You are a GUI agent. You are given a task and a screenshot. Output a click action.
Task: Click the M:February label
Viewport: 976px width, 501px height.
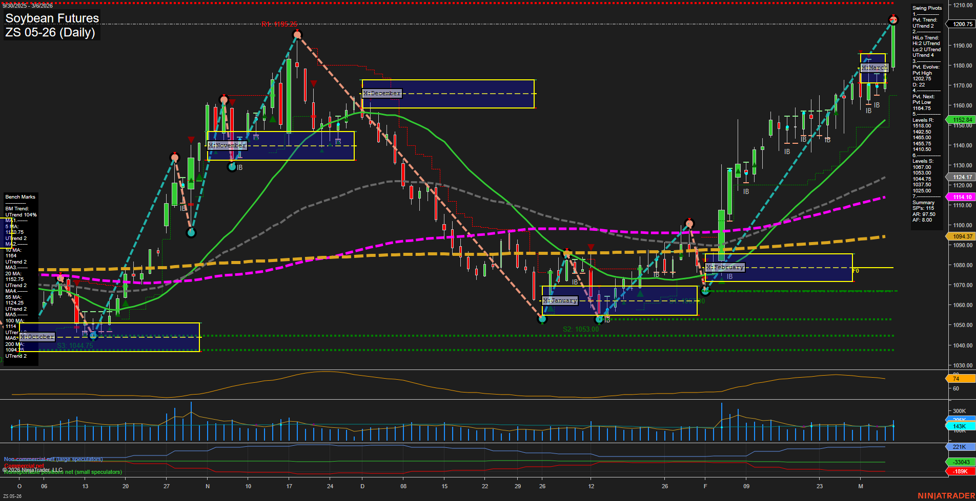pos(724,267)
